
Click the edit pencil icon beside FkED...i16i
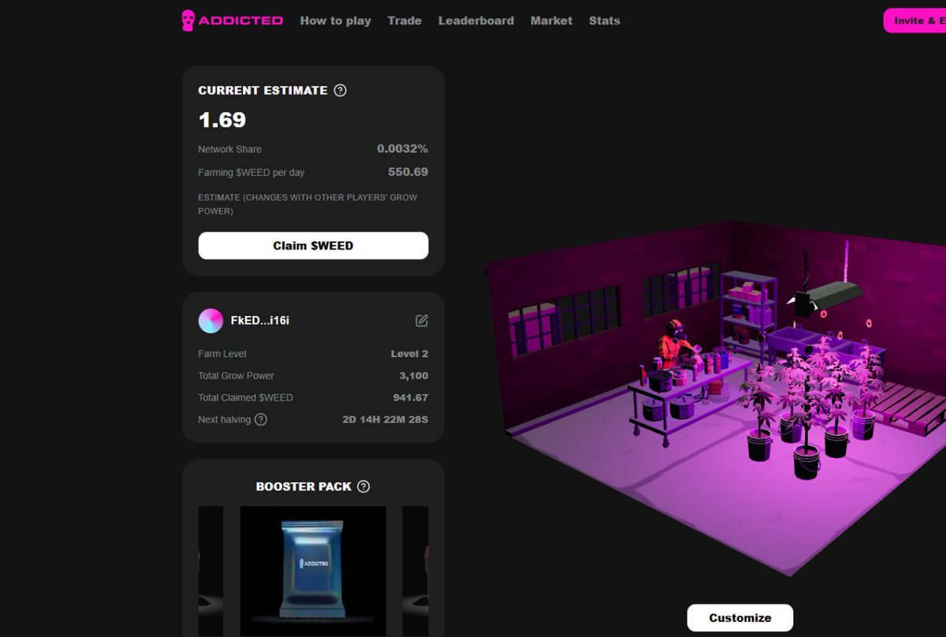(422, 321)
